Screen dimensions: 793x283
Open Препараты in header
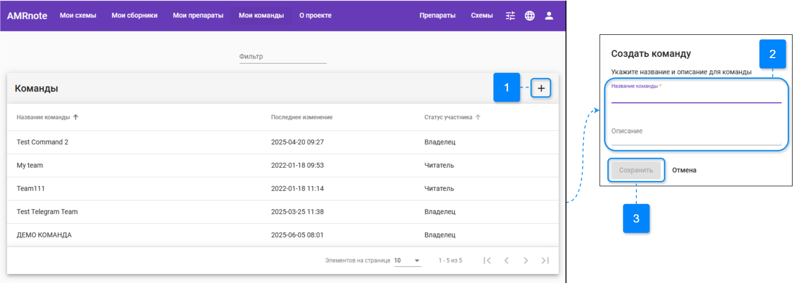tap(438, 15)
